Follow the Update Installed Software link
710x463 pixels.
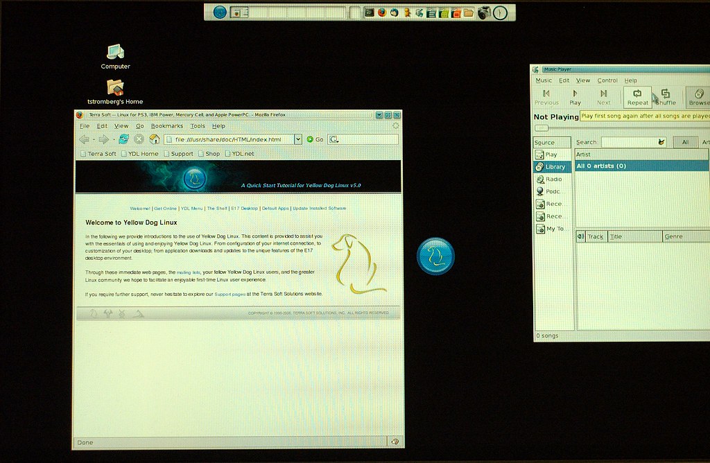pos(319,209)
